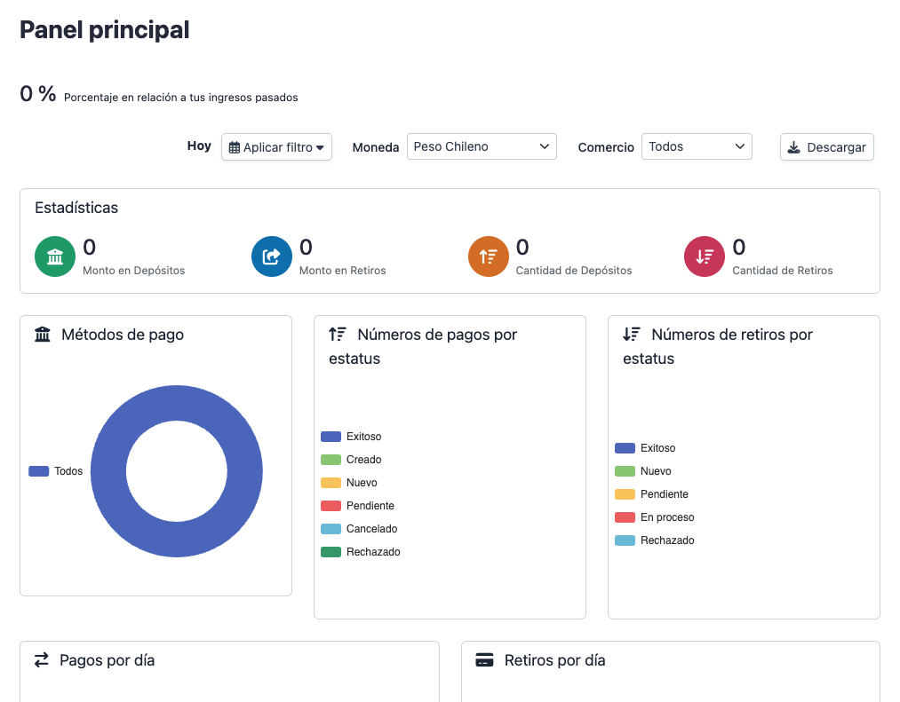
Task: Click the blue Creado color swatch
Action: 331,459
